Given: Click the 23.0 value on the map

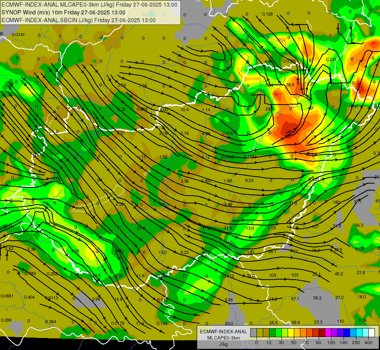Looking at the screenshot, I should coord(141,228).
